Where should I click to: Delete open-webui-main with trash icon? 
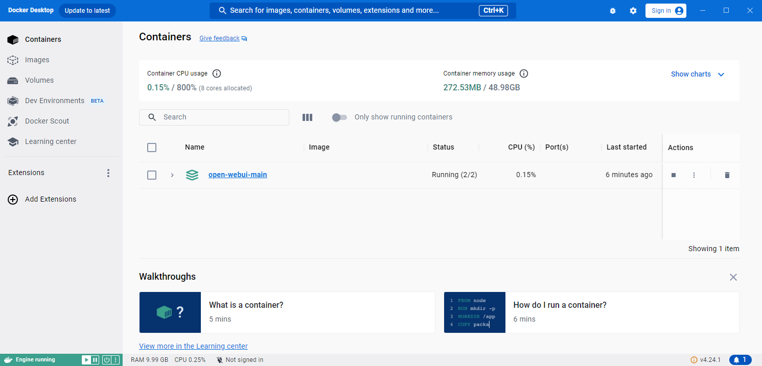[727, 175]
